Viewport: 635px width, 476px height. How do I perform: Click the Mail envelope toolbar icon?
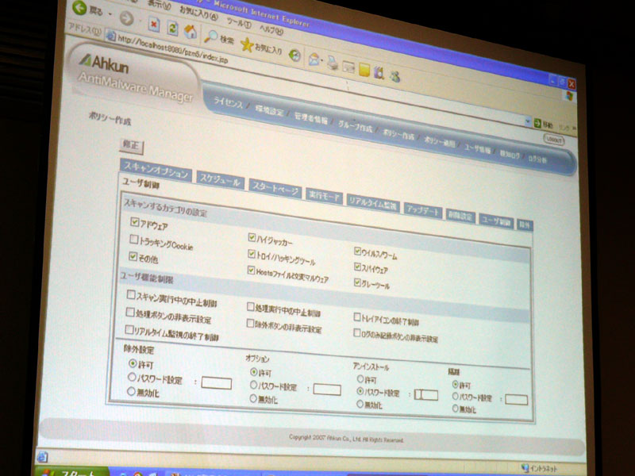314,59
